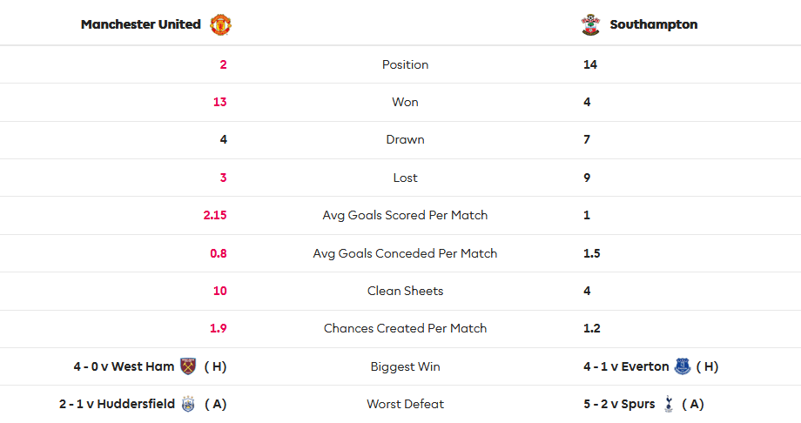Select the 5 - 2 v Spurs result
801x423 pixels.
tap(619, 404)
